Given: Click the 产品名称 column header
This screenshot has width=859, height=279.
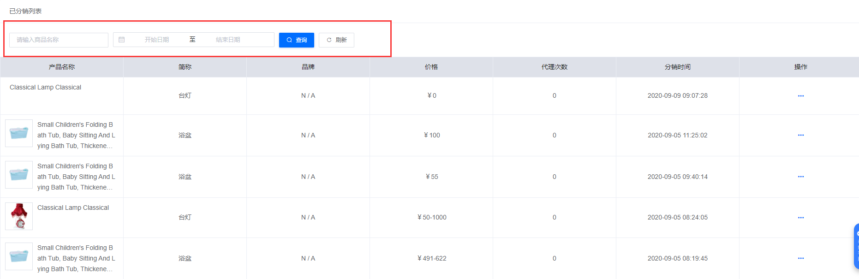Looking at the screenshot, I should [x=62, y=67].
